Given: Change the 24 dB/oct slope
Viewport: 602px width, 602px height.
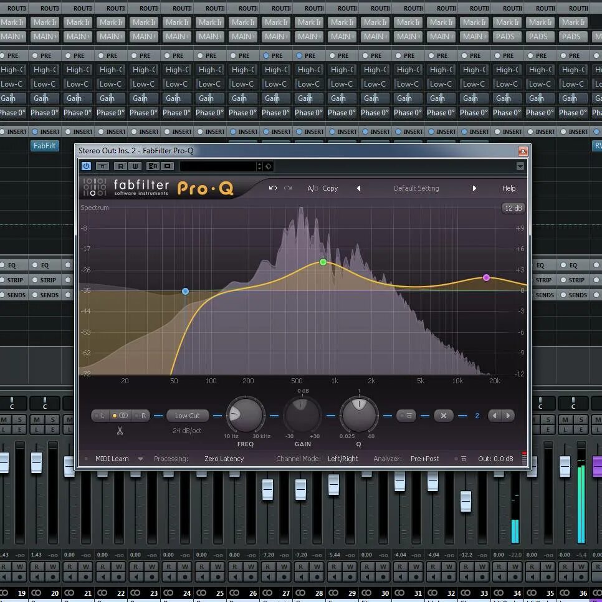Looking at the screenshot, I should click(187, 431).
